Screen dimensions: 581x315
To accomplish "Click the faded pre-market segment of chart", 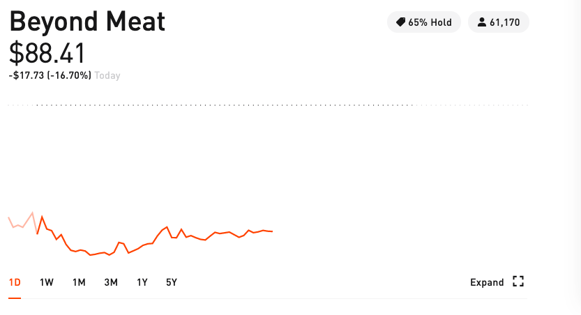I will coord(23,223).
